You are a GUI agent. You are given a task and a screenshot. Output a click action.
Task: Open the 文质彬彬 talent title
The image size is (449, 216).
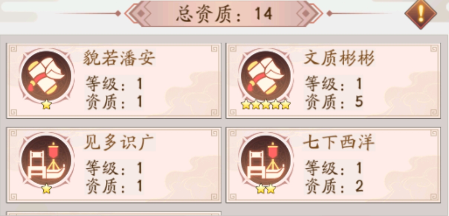[339, 59]
